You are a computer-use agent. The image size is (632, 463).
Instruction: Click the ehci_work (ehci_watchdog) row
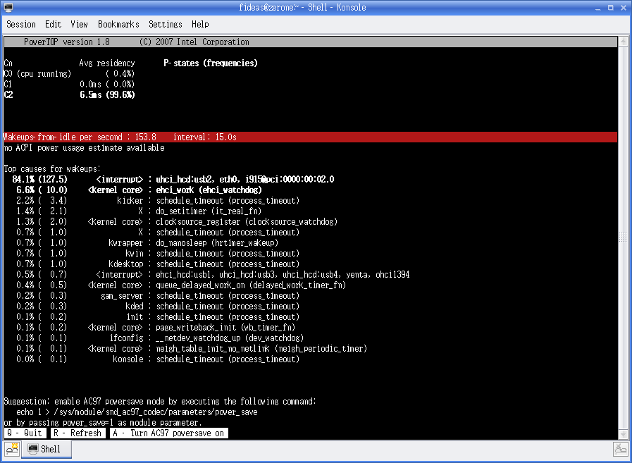[139, 190]
